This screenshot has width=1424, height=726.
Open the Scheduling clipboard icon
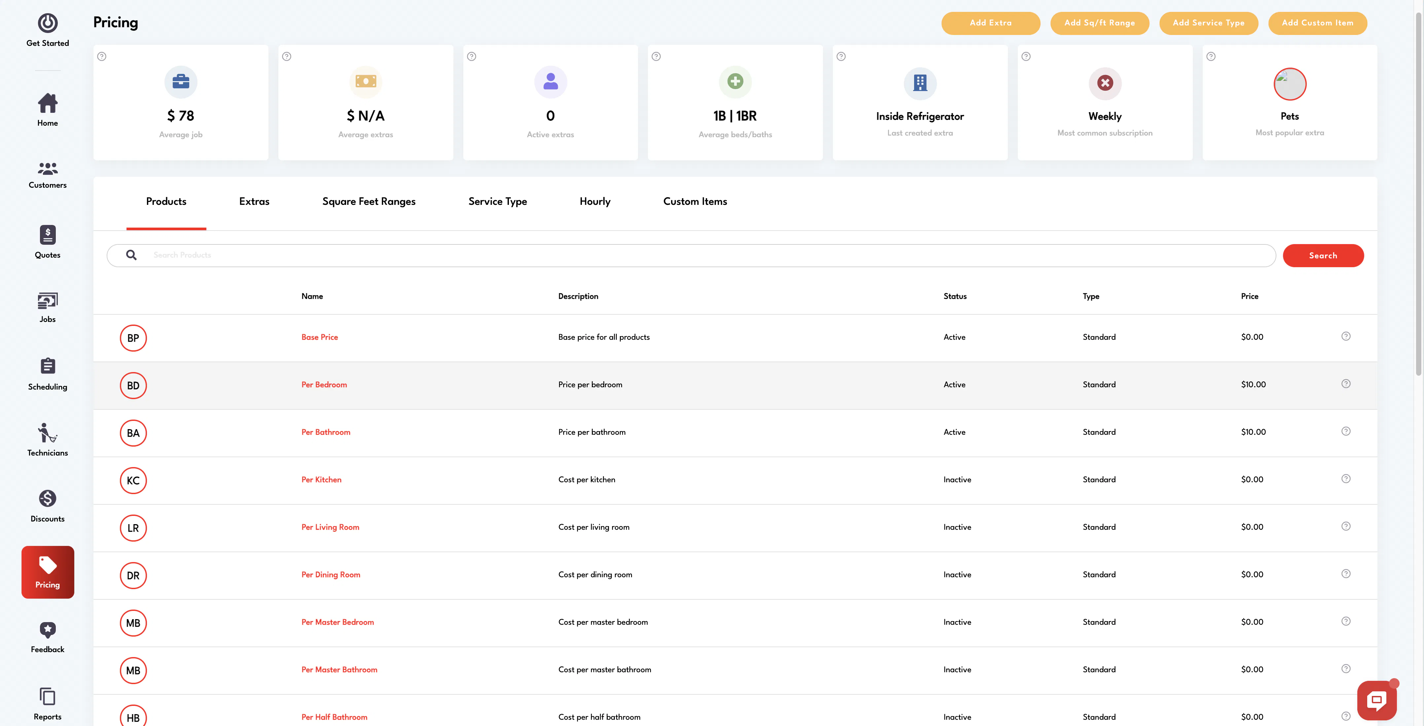[48, 366]
